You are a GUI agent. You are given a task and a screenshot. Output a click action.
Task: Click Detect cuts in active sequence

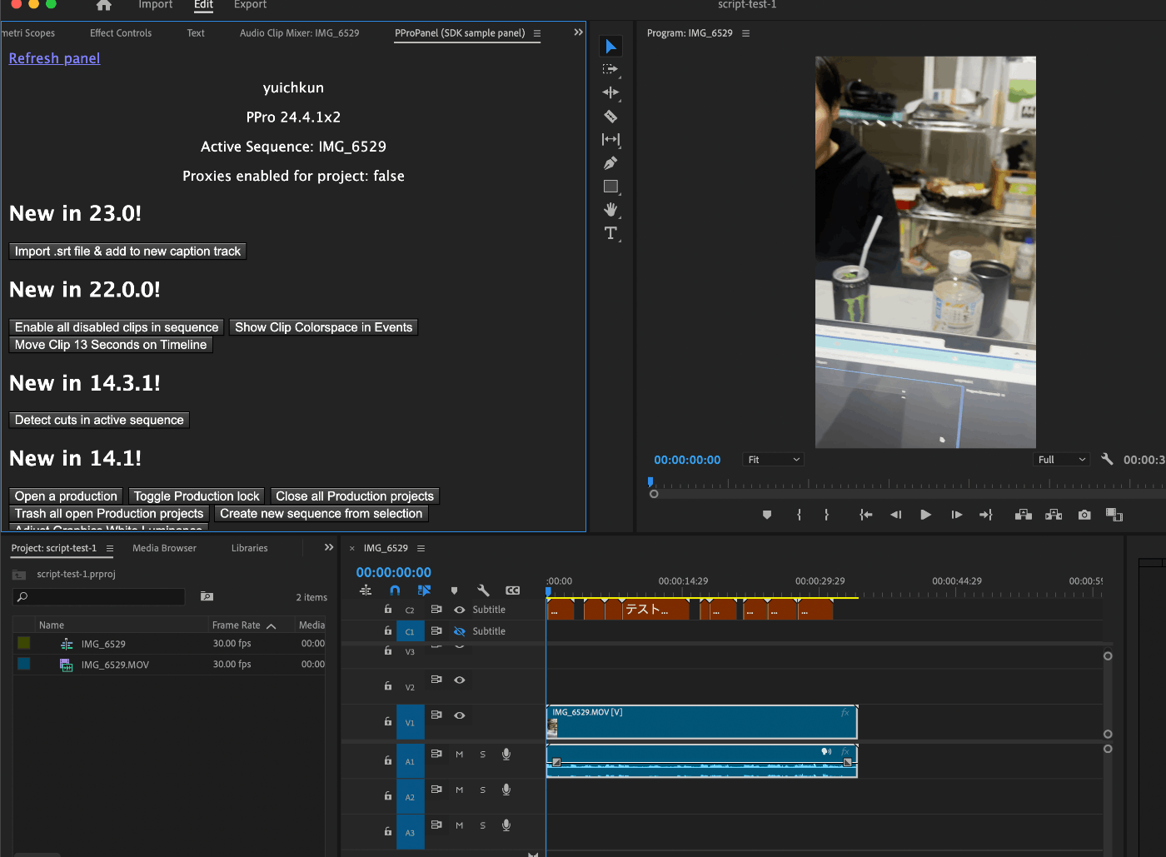(99, 420)
